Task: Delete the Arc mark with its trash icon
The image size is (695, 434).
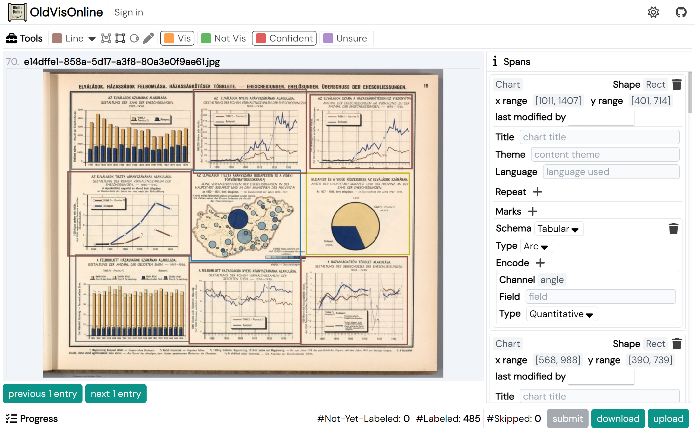Action: click(673, 229)
